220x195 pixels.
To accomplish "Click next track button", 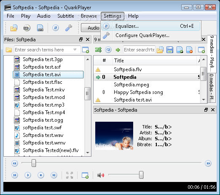I will [54, 175].
